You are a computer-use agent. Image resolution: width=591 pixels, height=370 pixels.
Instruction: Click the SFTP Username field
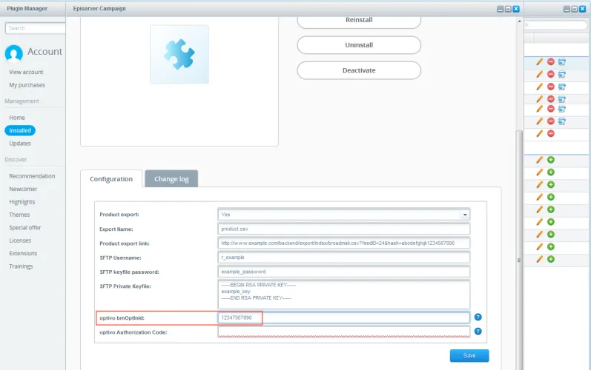tap(344, 258)
